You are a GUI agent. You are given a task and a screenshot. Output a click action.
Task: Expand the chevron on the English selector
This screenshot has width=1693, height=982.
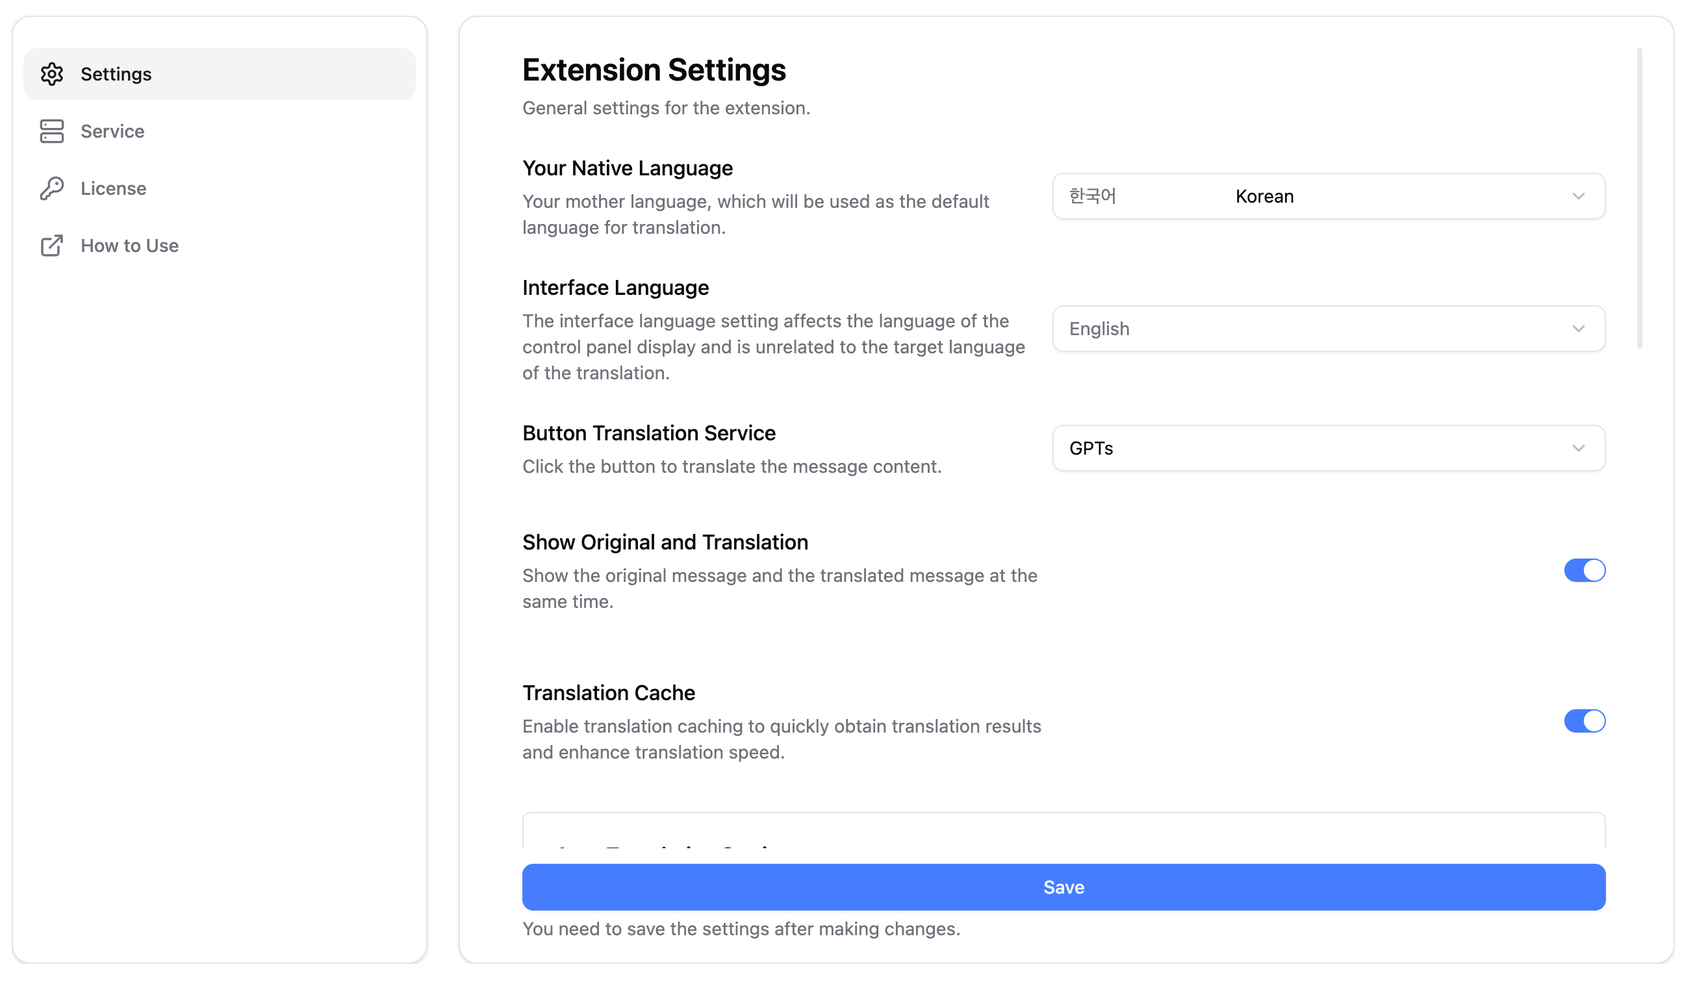[x=1579, y=329]
